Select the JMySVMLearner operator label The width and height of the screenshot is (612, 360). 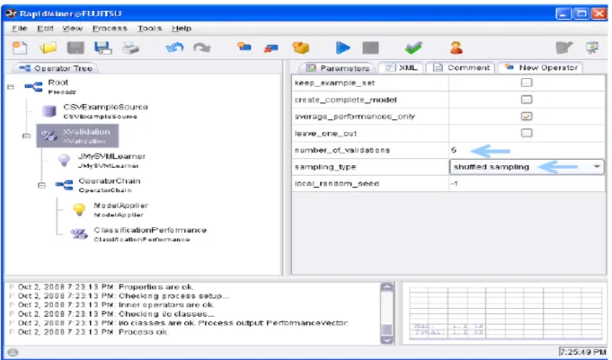click(112, 156)
